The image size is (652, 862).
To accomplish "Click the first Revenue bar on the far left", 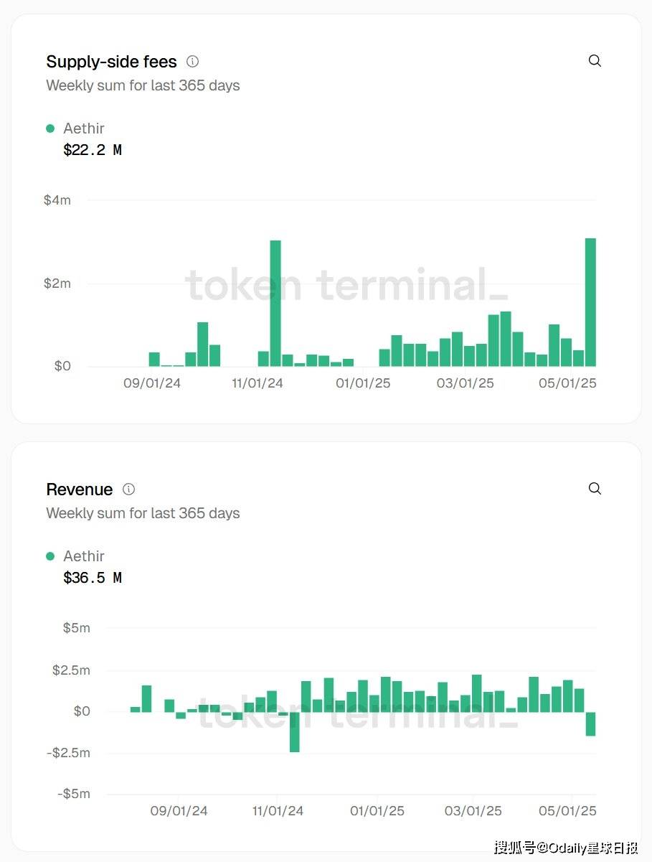I will [135, 709].
